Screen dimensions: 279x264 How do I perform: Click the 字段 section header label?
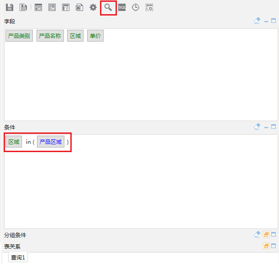[10, 21]
